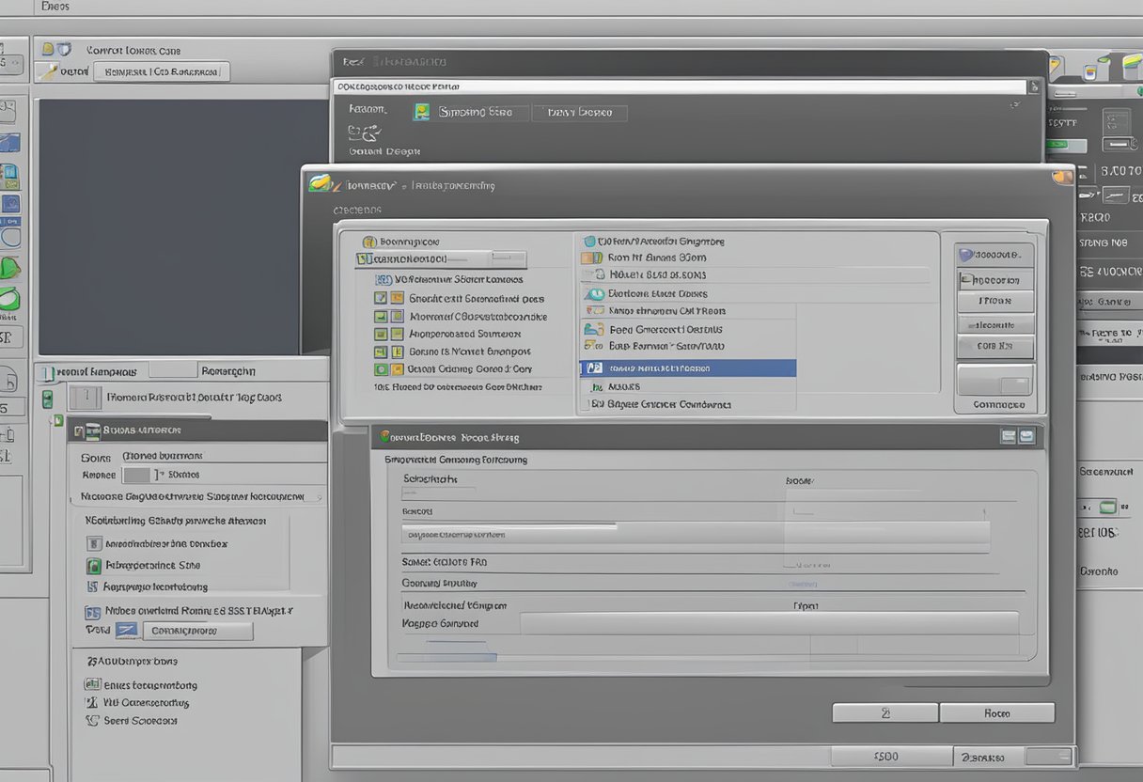
Task: Toggle the green checkbox in the last list row
Action: [381, 369]
